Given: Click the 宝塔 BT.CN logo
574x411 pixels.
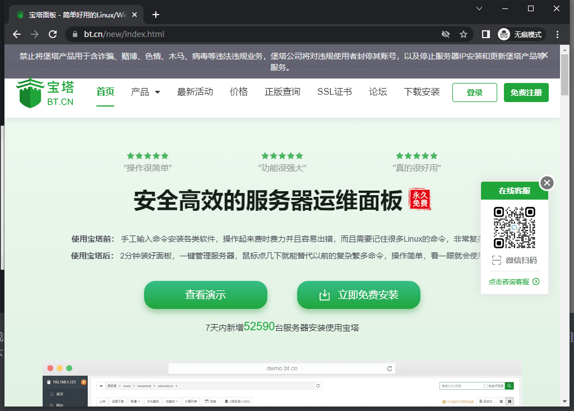Looking at the screenshot, I should point(46,93).
